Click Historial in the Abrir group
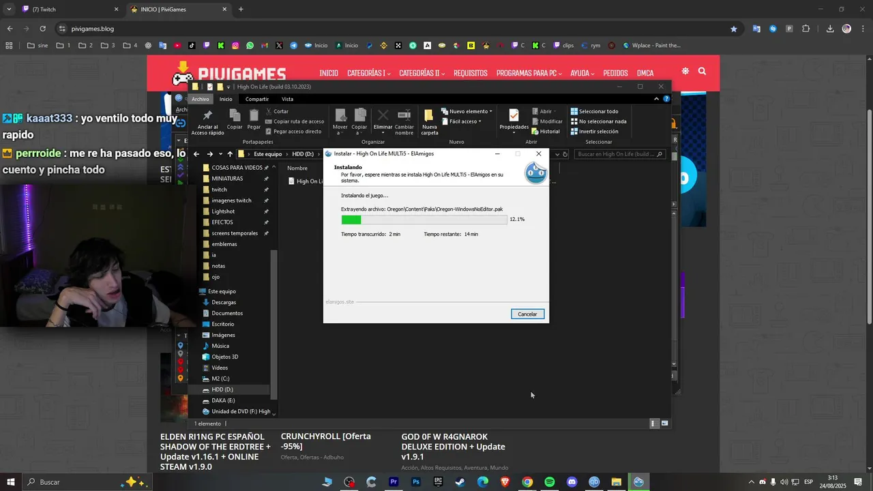Screen dimensions: 873x491 [x=545, y=132]
